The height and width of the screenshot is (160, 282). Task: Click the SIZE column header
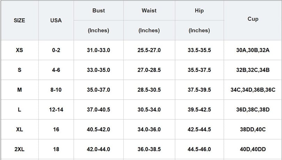19,20
